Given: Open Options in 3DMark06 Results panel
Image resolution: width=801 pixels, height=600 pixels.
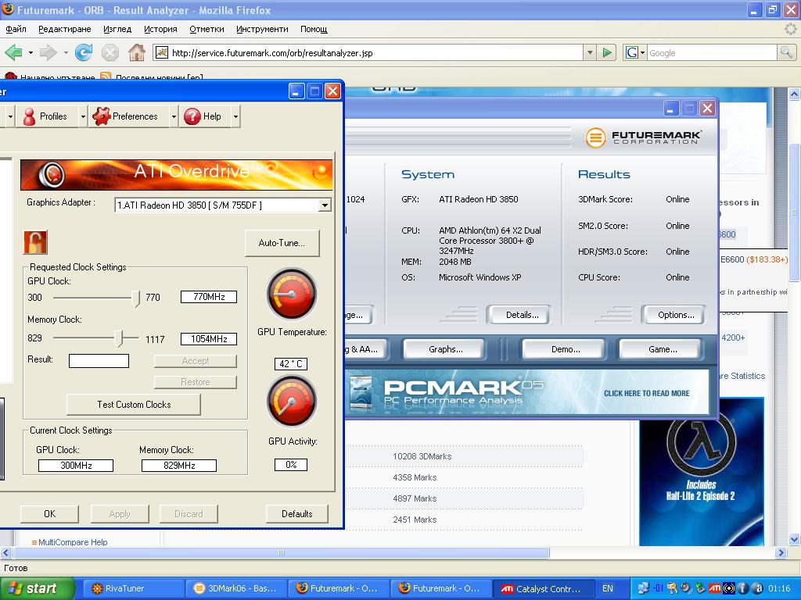Looking at the screenshot, I should tap(676, 315).
